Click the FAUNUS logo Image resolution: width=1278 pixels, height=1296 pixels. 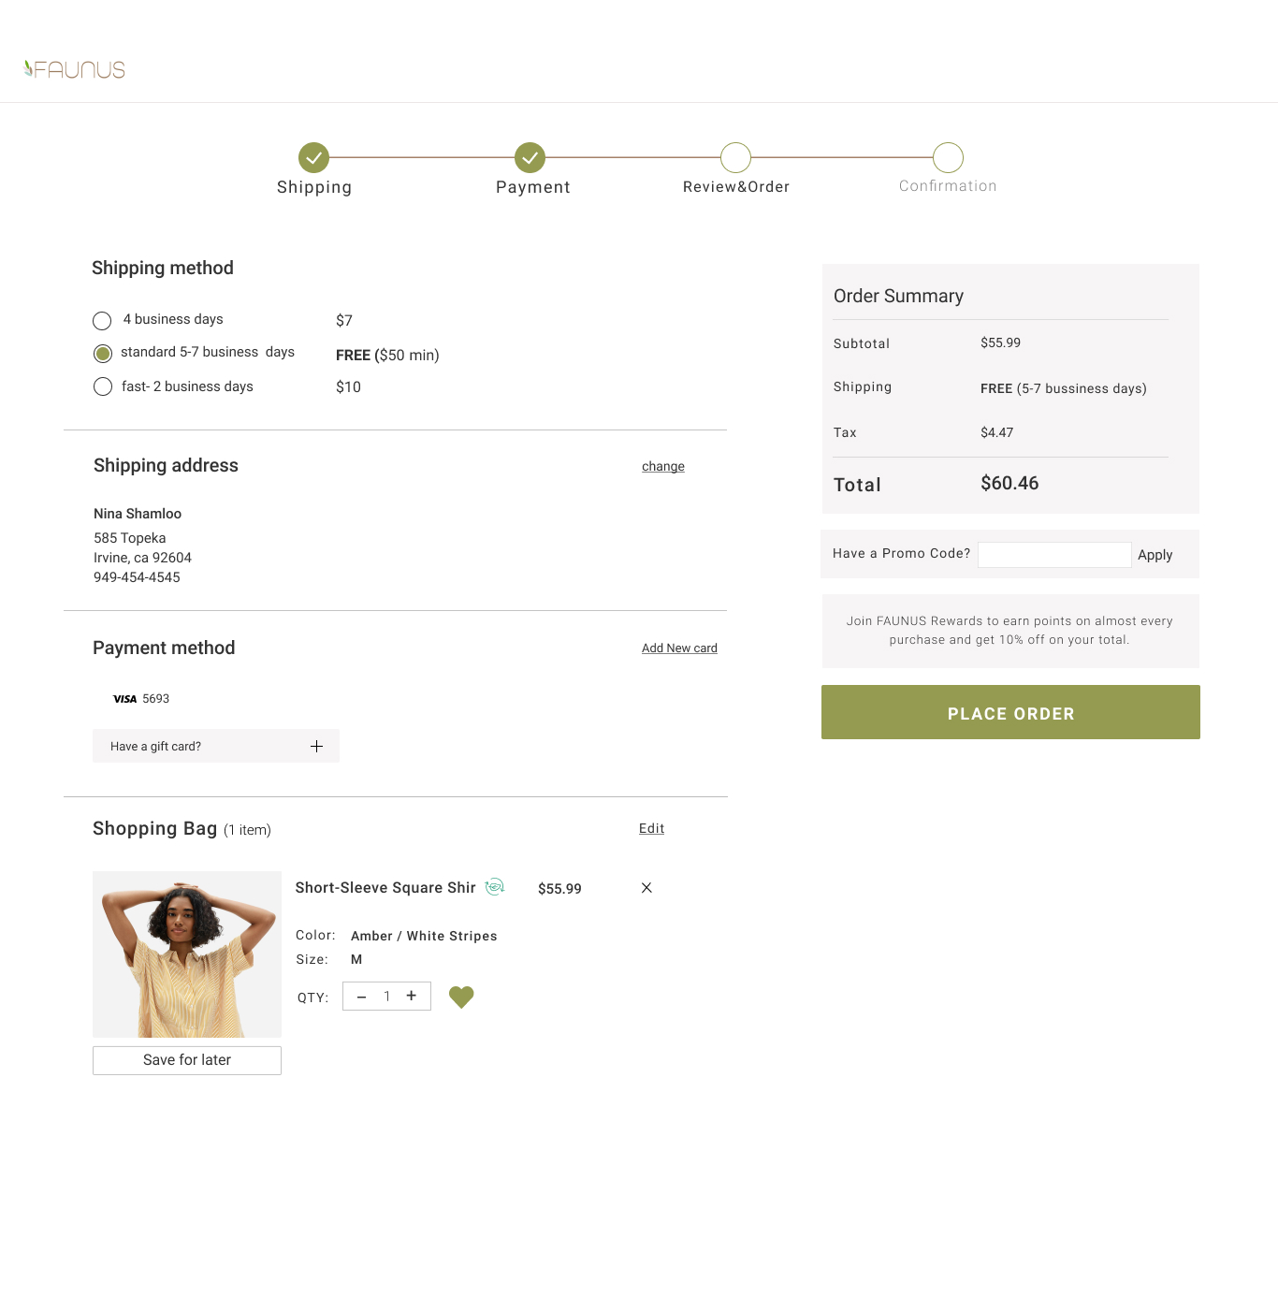[75, 69]
